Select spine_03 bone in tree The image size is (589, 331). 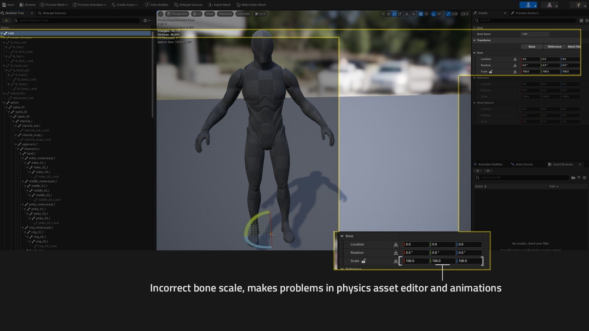pos(23,116)
